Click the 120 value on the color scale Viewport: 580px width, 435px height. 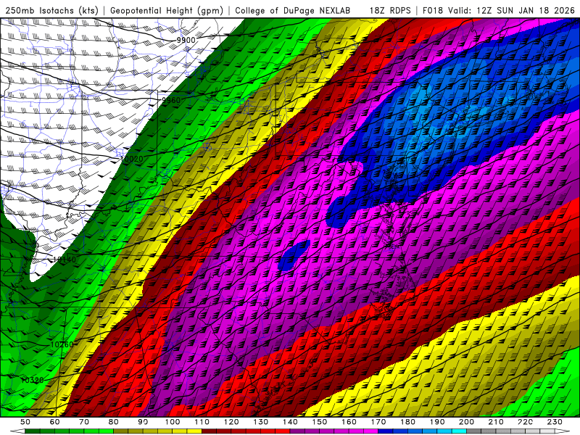coord(231,422)
